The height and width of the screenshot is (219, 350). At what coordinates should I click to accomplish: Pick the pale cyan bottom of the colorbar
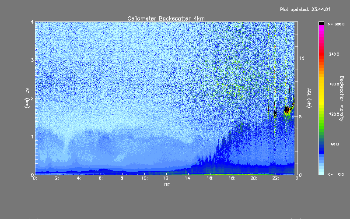point(321,173)
